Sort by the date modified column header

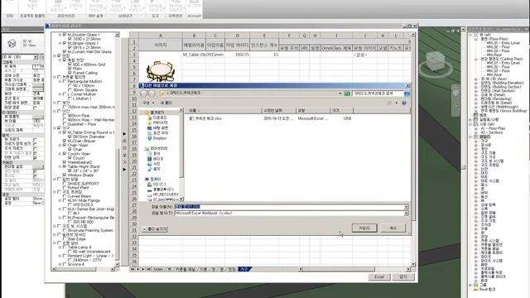pyautogui.click(x=278, y=110)
